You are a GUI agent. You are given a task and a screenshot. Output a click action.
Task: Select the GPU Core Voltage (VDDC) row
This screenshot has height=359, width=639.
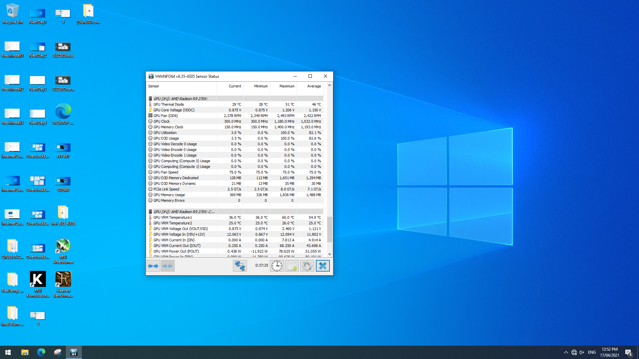point(235,110)
